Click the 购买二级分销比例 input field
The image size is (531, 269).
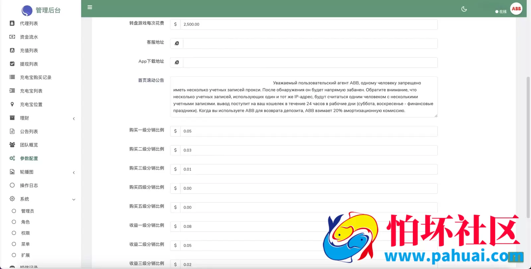[x=309, y=150]
